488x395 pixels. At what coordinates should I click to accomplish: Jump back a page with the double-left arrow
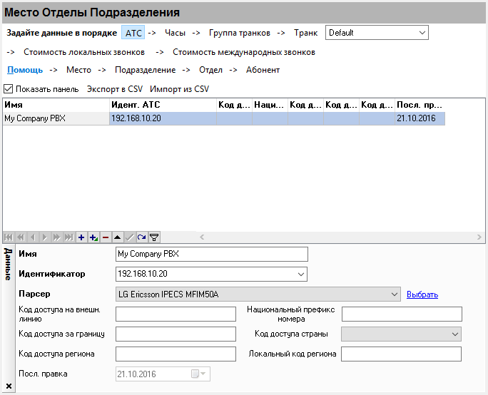[21, 237]
